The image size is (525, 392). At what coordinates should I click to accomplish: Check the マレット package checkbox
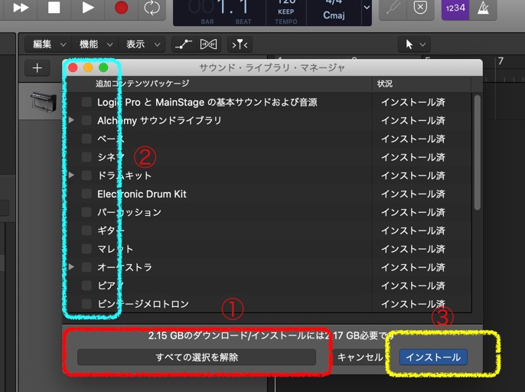(86, 249)
